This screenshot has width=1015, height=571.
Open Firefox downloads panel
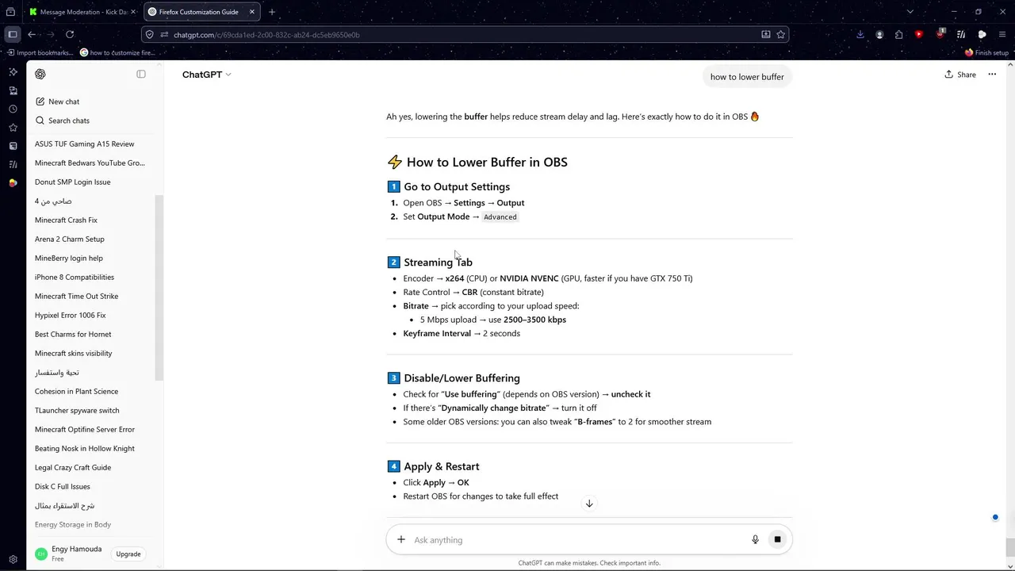[x=860, y=34]
